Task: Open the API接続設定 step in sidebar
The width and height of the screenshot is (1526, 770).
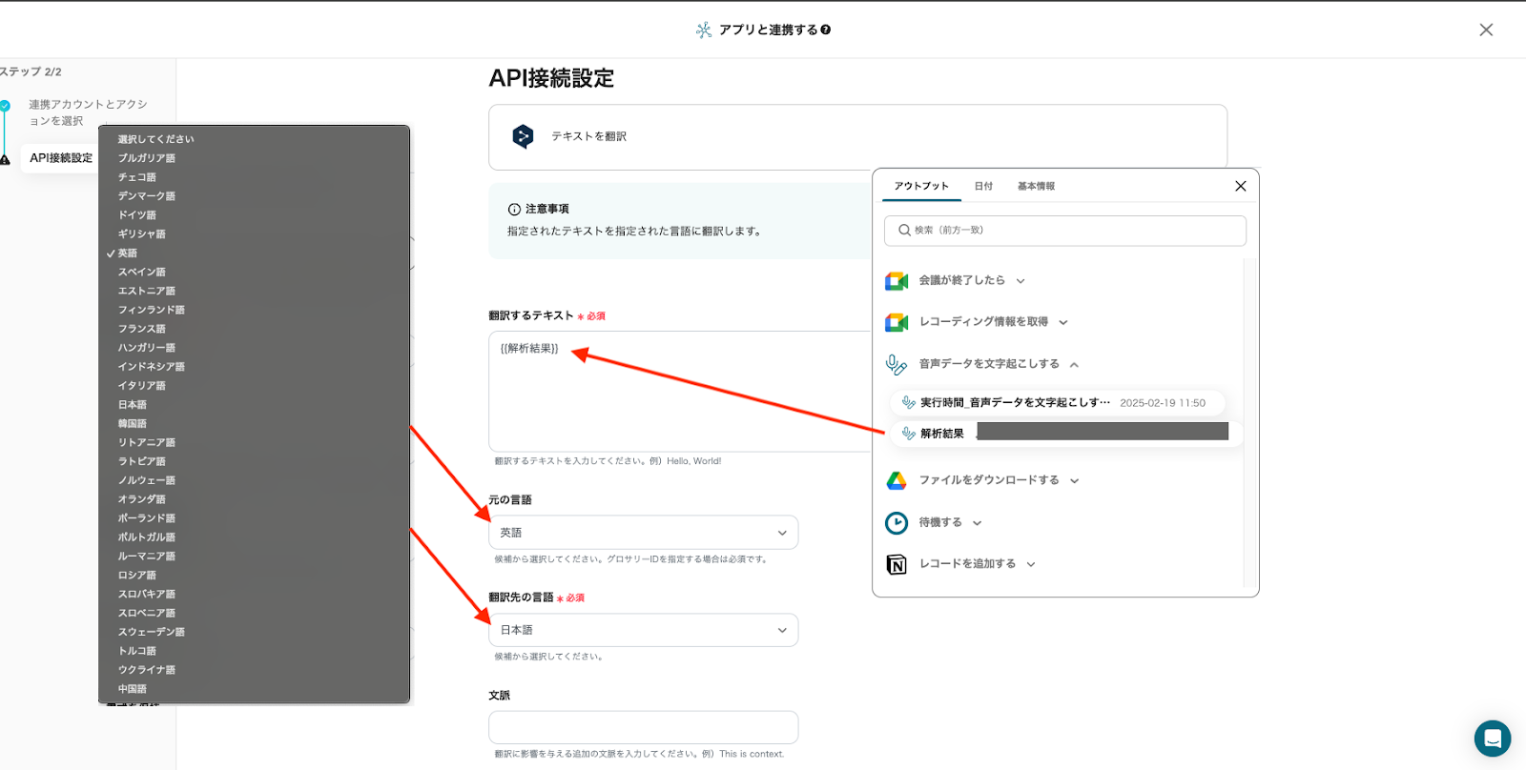Action: [61, 158]
